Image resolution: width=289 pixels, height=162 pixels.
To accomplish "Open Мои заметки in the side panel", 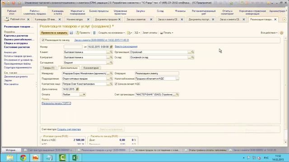I will [x=11, y=84].
